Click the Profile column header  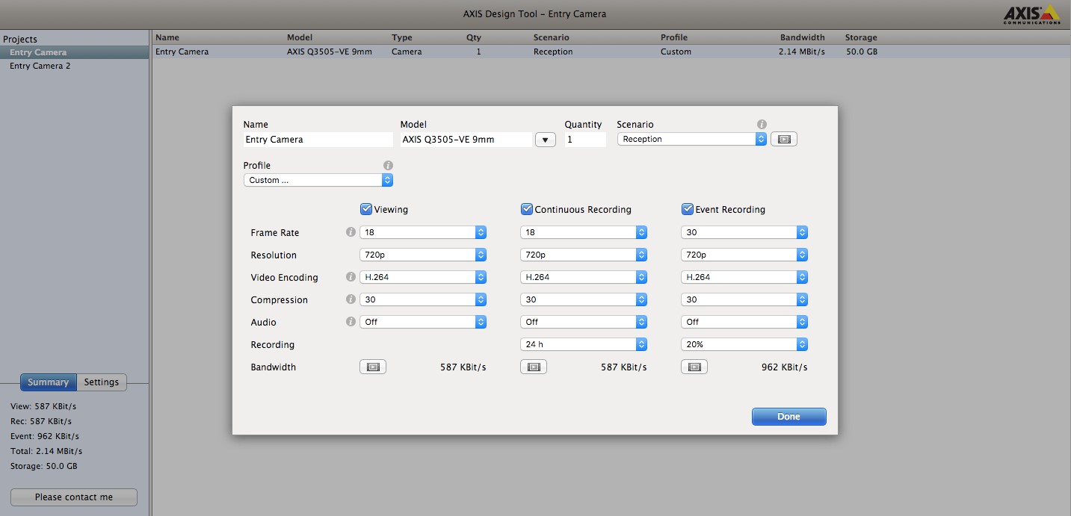(674, 37)
